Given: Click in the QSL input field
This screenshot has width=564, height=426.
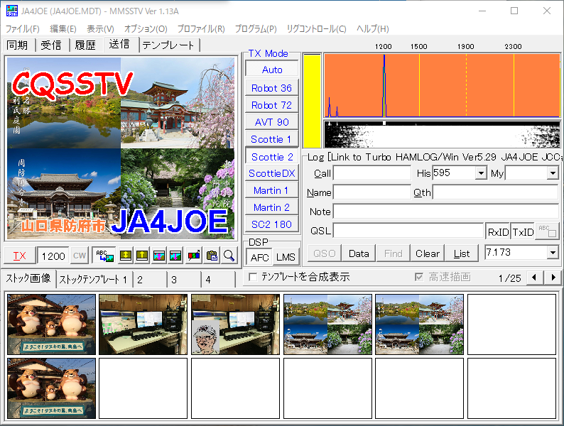Looking at the screenshot, I should [408, 231].
